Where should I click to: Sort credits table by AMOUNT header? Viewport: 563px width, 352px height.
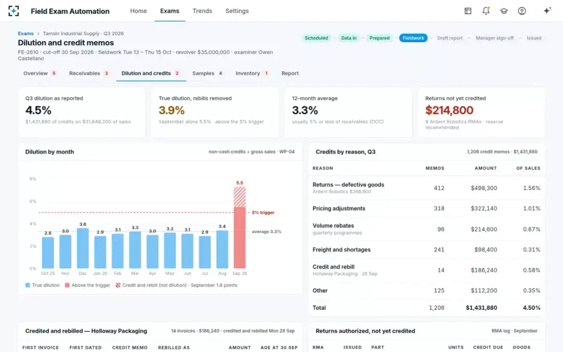[486, 168]
